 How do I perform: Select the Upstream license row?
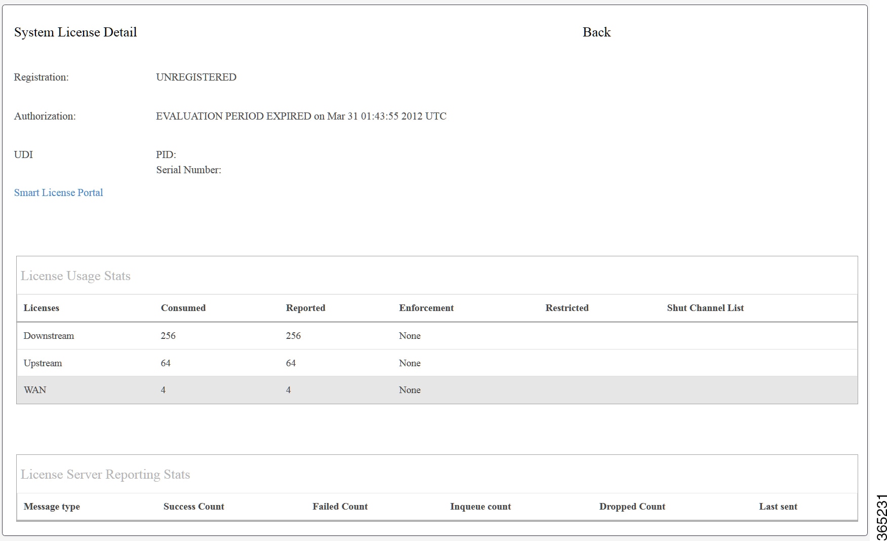[43, 363]
